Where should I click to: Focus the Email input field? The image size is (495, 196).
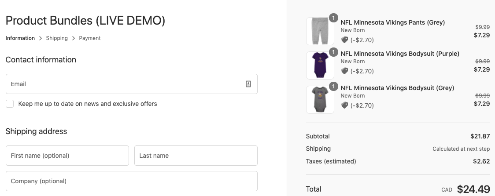pyautogui.click(x=132, y=84)
